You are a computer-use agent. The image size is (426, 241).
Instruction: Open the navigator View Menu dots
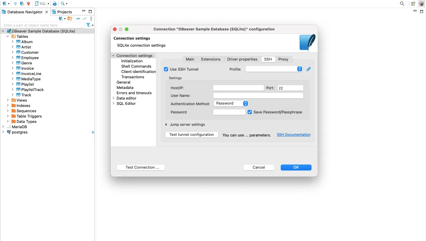pos(91,19)
